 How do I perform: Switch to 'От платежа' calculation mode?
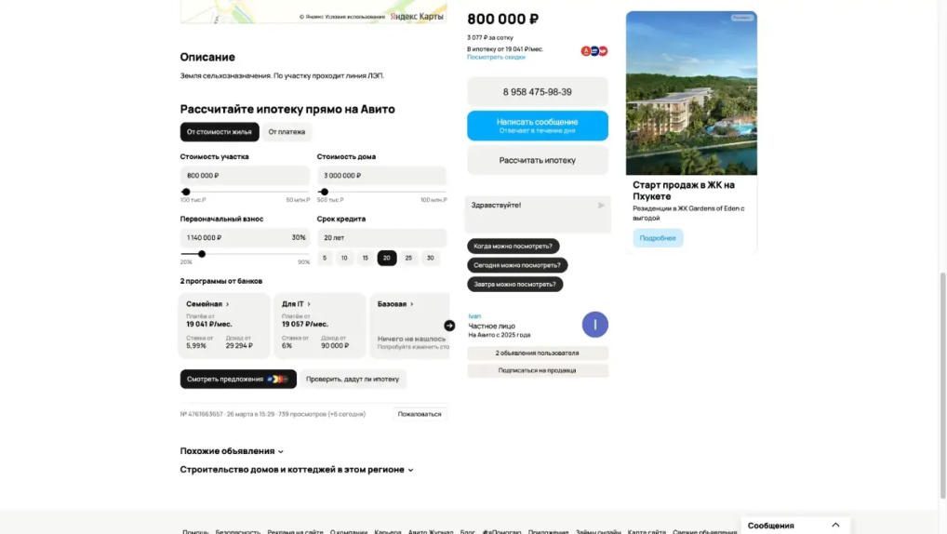287,132
